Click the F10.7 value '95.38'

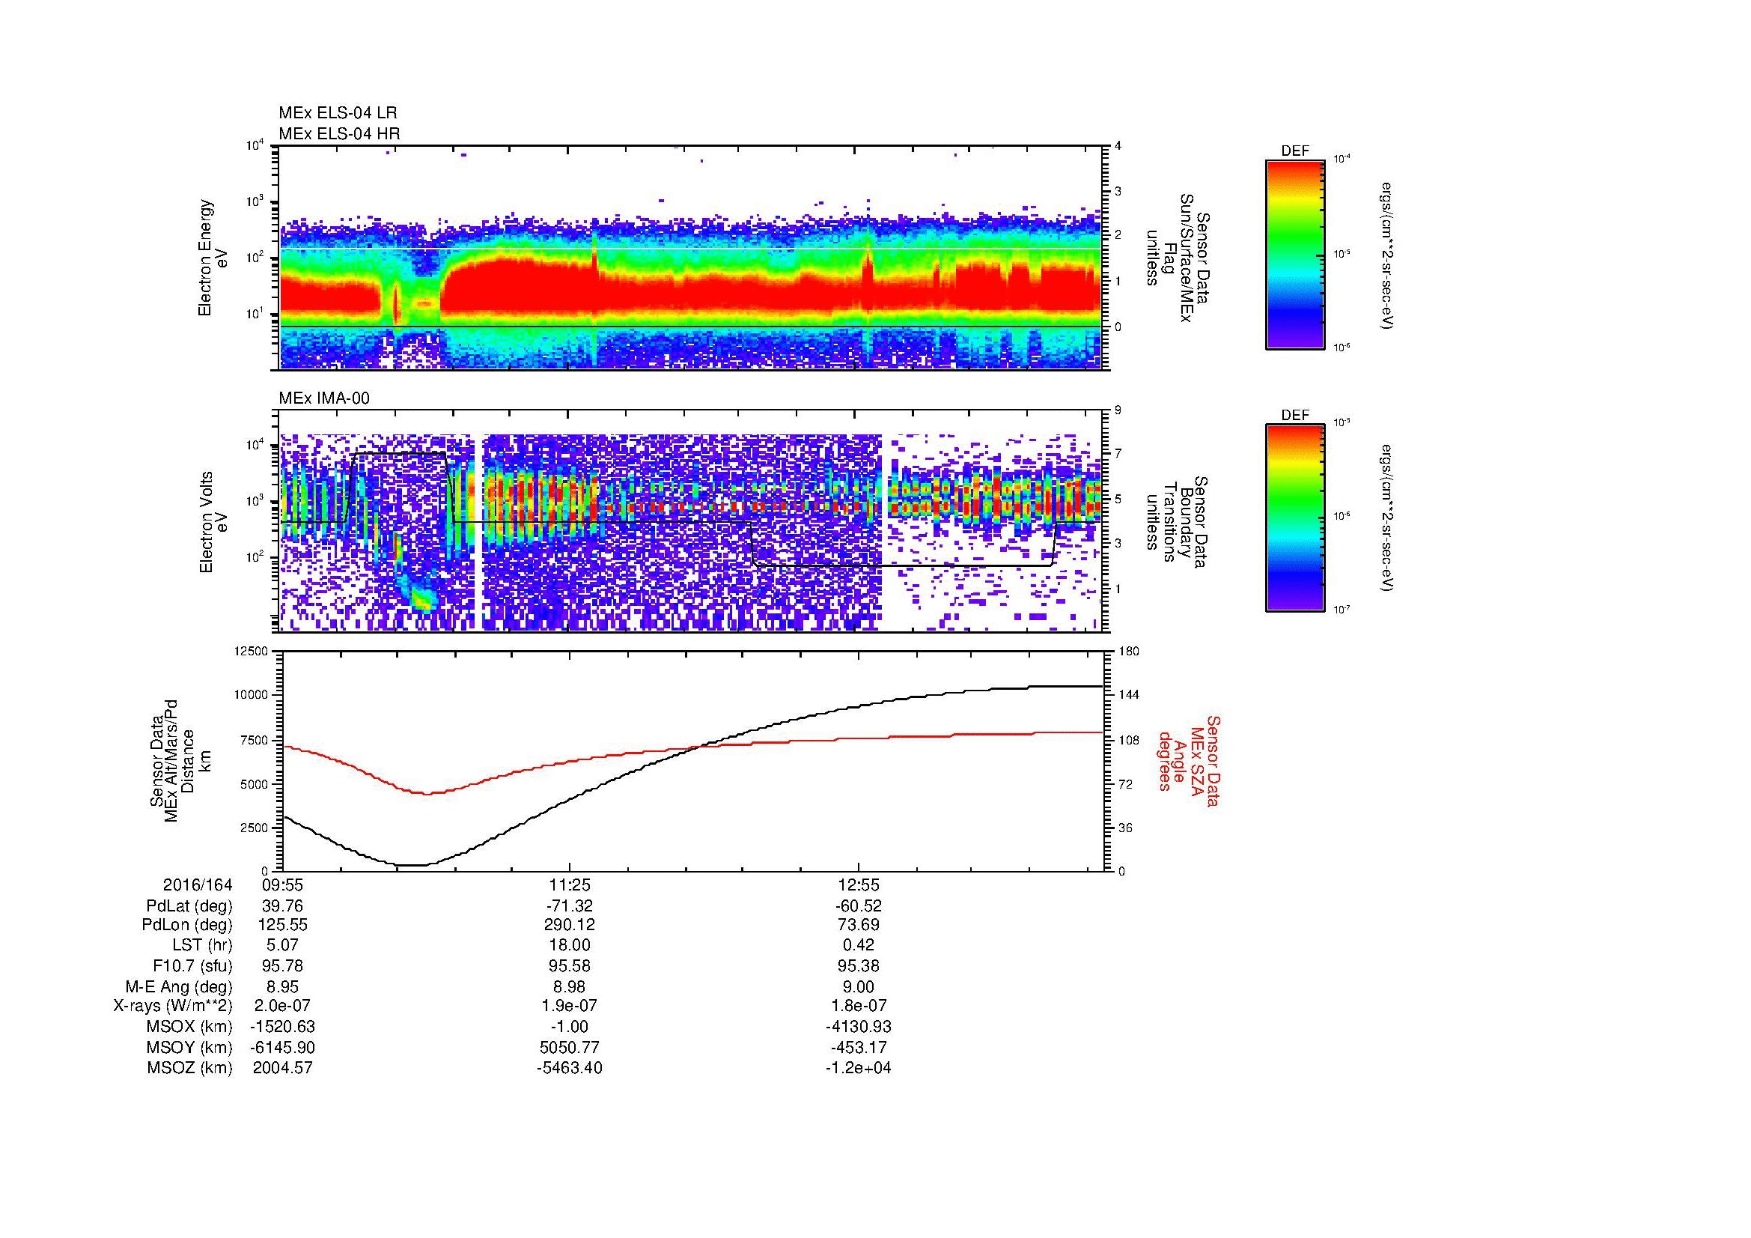click(x=859, y=966)
